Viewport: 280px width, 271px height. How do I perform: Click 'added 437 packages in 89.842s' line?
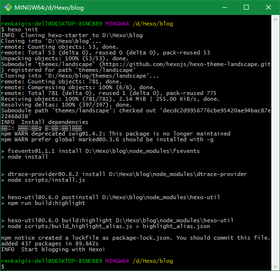[x=50, y=244]
